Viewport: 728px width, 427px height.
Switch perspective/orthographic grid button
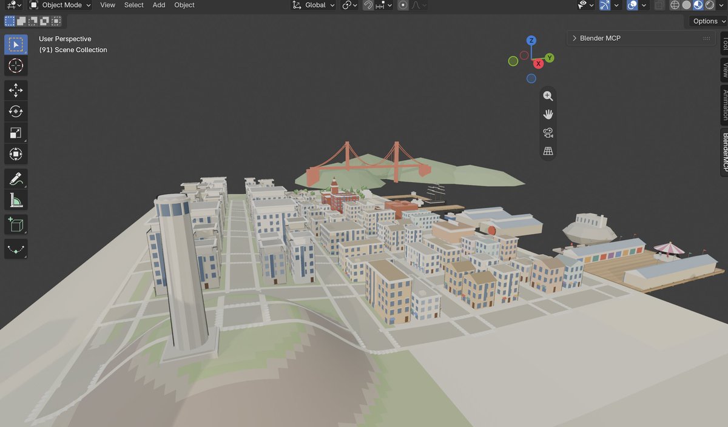tap(548, 151)
